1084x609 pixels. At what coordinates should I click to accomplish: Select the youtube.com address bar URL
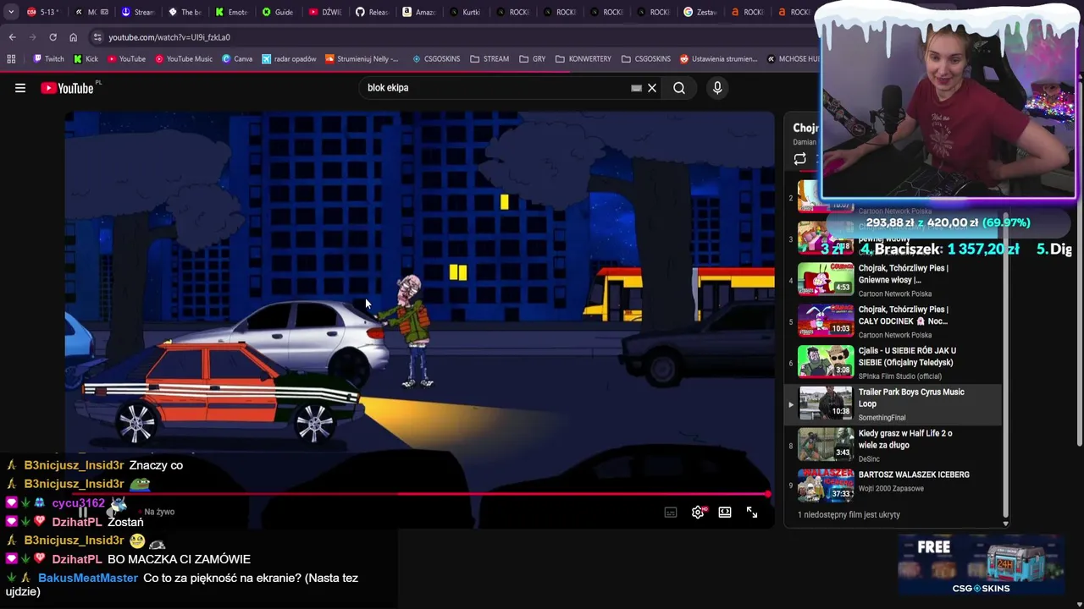(x=169, y=37)
